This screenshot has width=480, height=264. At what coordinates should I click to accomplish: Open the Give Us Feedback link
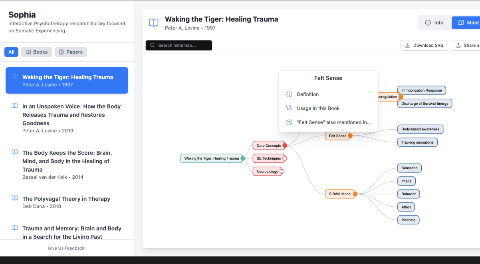tap(67, 248)
